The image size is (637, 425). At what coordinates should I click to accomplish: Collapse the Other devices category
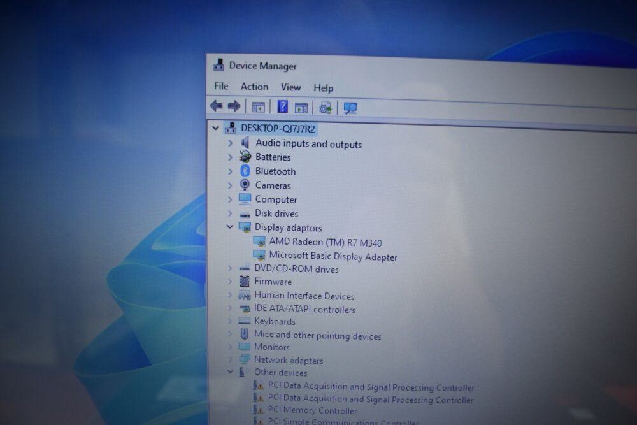[230, 371]
